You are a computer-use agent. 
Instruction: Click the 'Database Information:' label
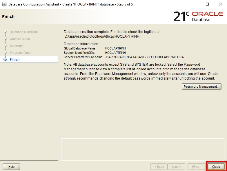click(x=81, y=44)
